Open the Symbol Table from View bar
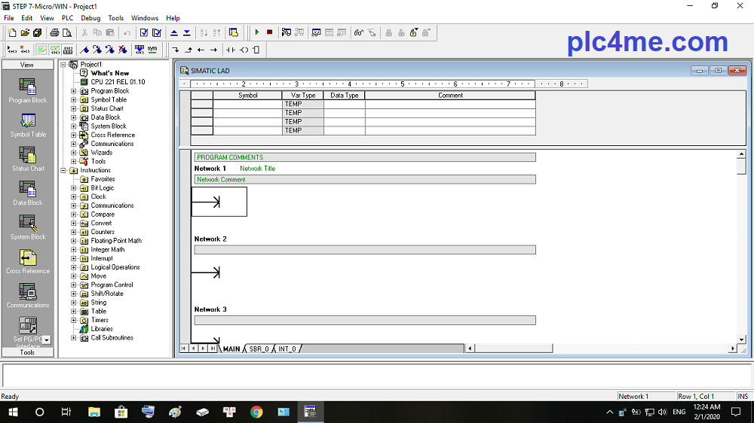The width and height of the screenshot is (754, 423). [x=28, y=124]
